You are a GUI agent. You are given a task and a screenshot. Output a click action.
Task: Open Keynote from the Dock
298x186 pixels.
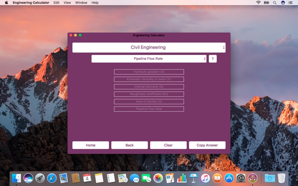pos(193,178)
